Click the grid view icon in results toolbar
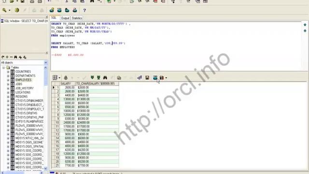Screen dimensions: 309x174 tap(55, 77)
